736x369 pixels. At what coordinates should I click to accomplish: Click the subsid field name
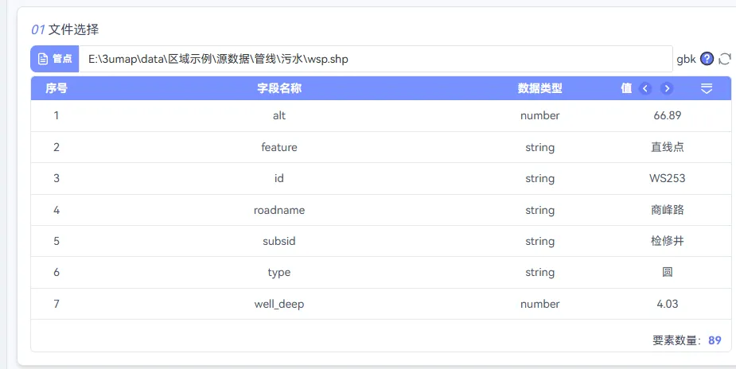(x=279, y=241)
